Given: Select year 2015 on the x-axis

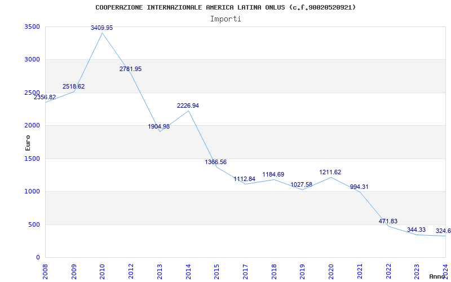Looking at the screenshot, I should pyautogui.click(x=216, y=271).
